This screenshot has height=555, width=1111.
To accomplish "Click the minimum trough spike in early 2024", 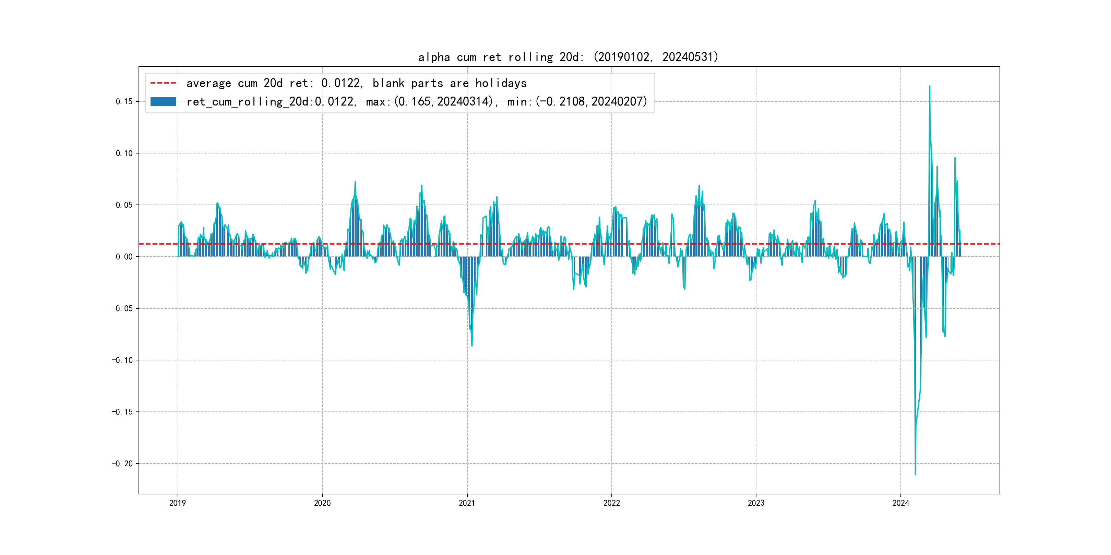I will 915,473.
